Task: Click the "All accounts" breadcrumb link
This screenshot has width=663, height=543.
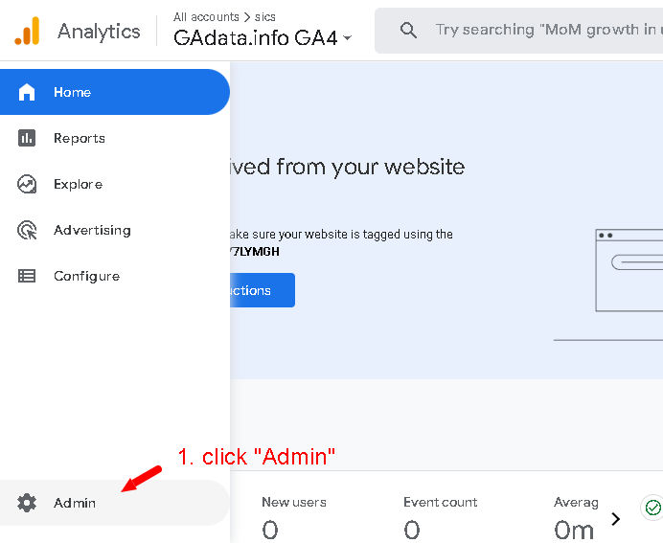Action: click(206, 16)
